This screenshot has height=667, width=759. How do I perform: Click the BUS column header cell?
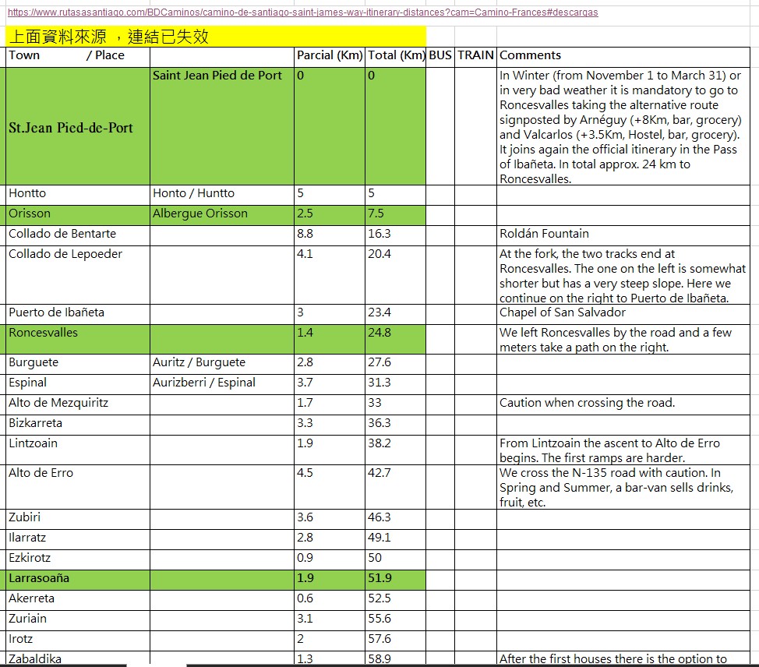pyautogui.click(x=440, y=55)
